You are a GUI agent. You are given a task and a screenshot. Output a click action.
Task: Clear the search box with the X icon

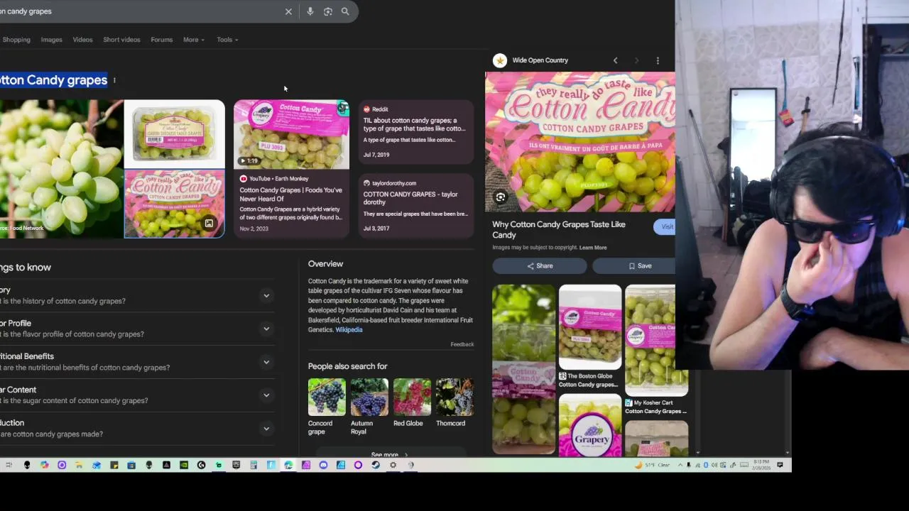click(x=288, y=11)
